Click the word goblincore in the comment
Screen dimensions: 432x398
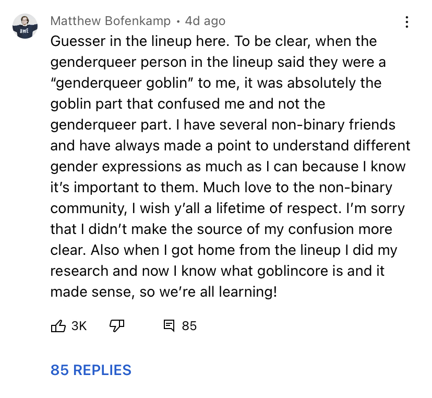pos(293,271)
